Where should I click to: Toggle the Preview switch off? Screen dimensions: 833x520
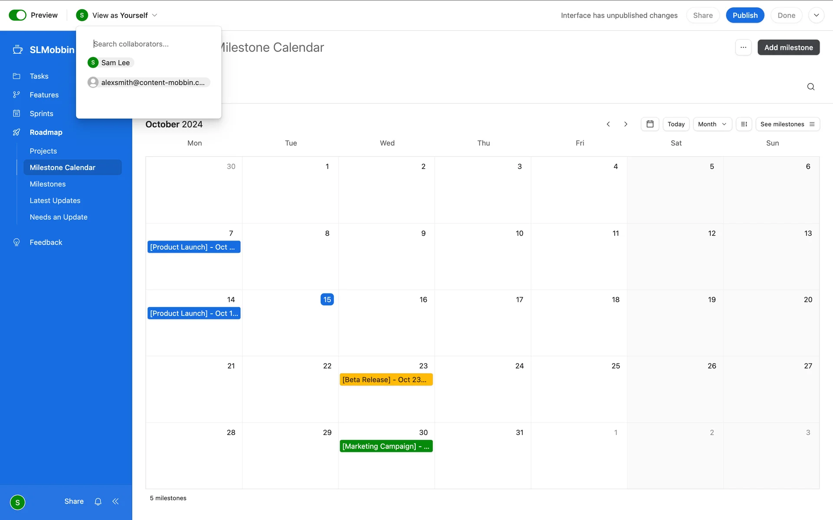[x=18, y=15]
